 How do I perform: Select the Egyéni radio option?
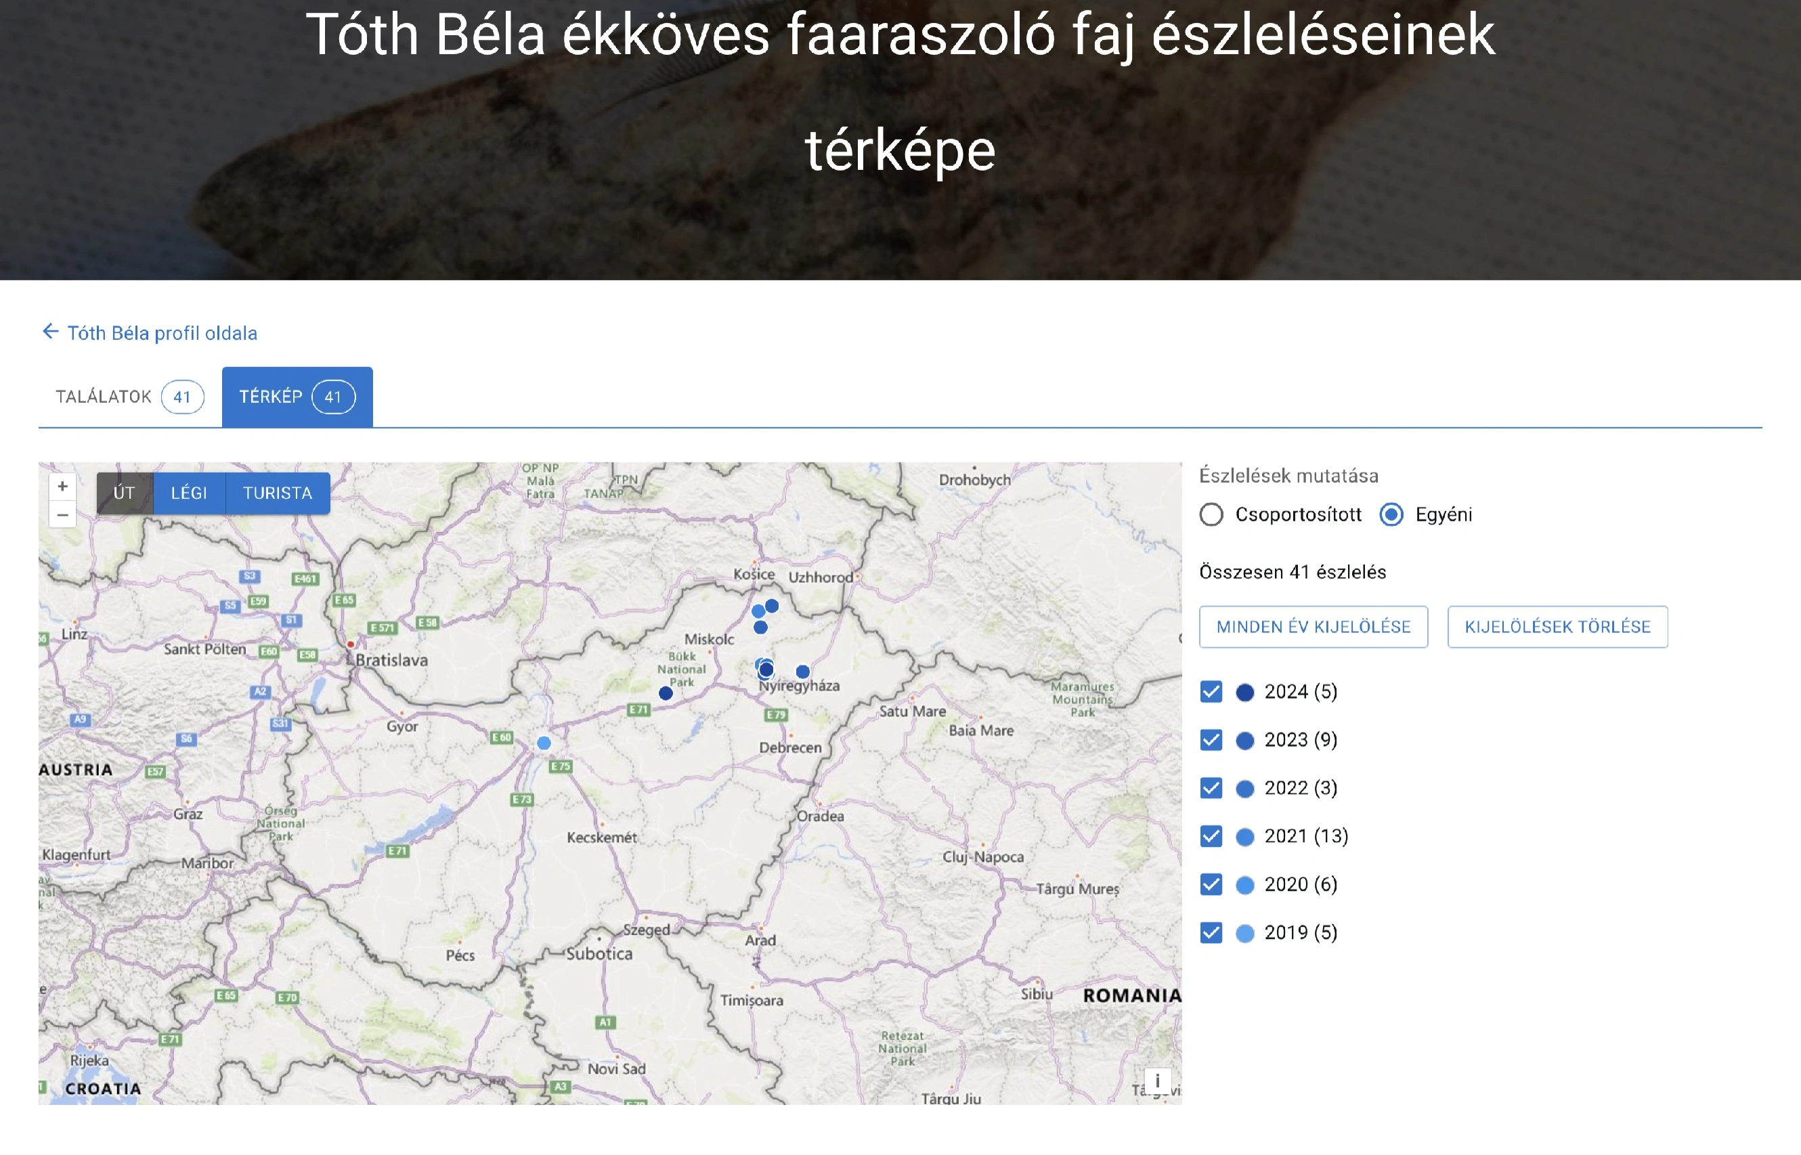(1391, 515)
